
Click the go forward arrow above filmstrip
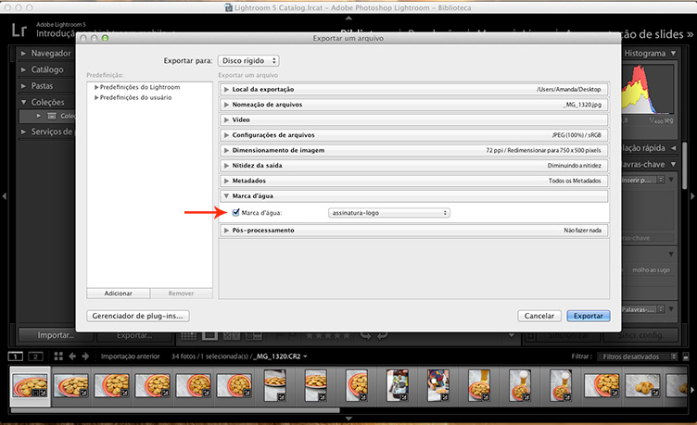86,356
